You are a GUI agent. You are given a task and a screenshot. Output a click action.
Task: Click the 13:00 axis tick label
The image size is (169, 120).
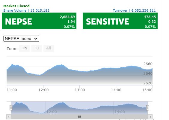tap(80, 90)
